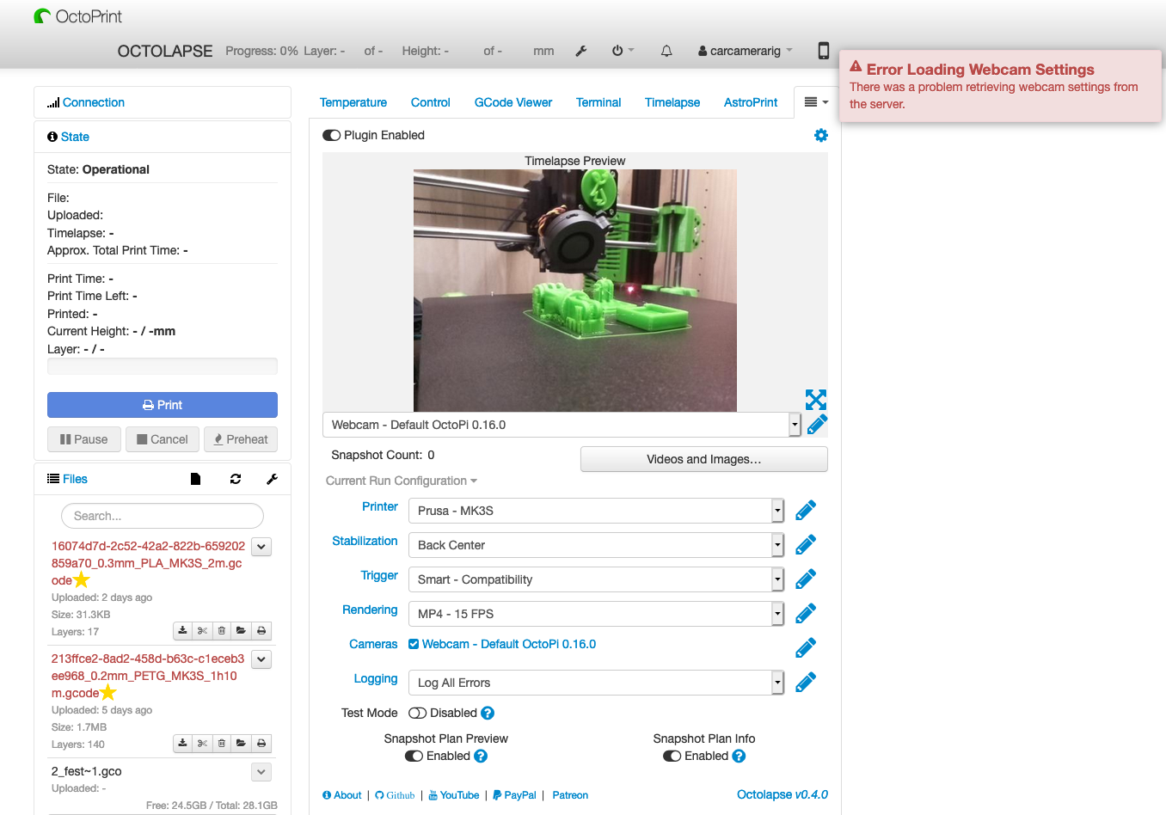Click Snapshot Plan Preview help icon
This screenshot has width=1166, height=815.
point(481,756)
